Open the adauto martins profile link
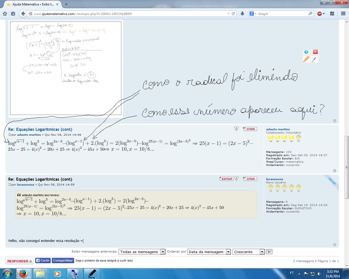This screenshot has width=349, height=279. (278, 129)
